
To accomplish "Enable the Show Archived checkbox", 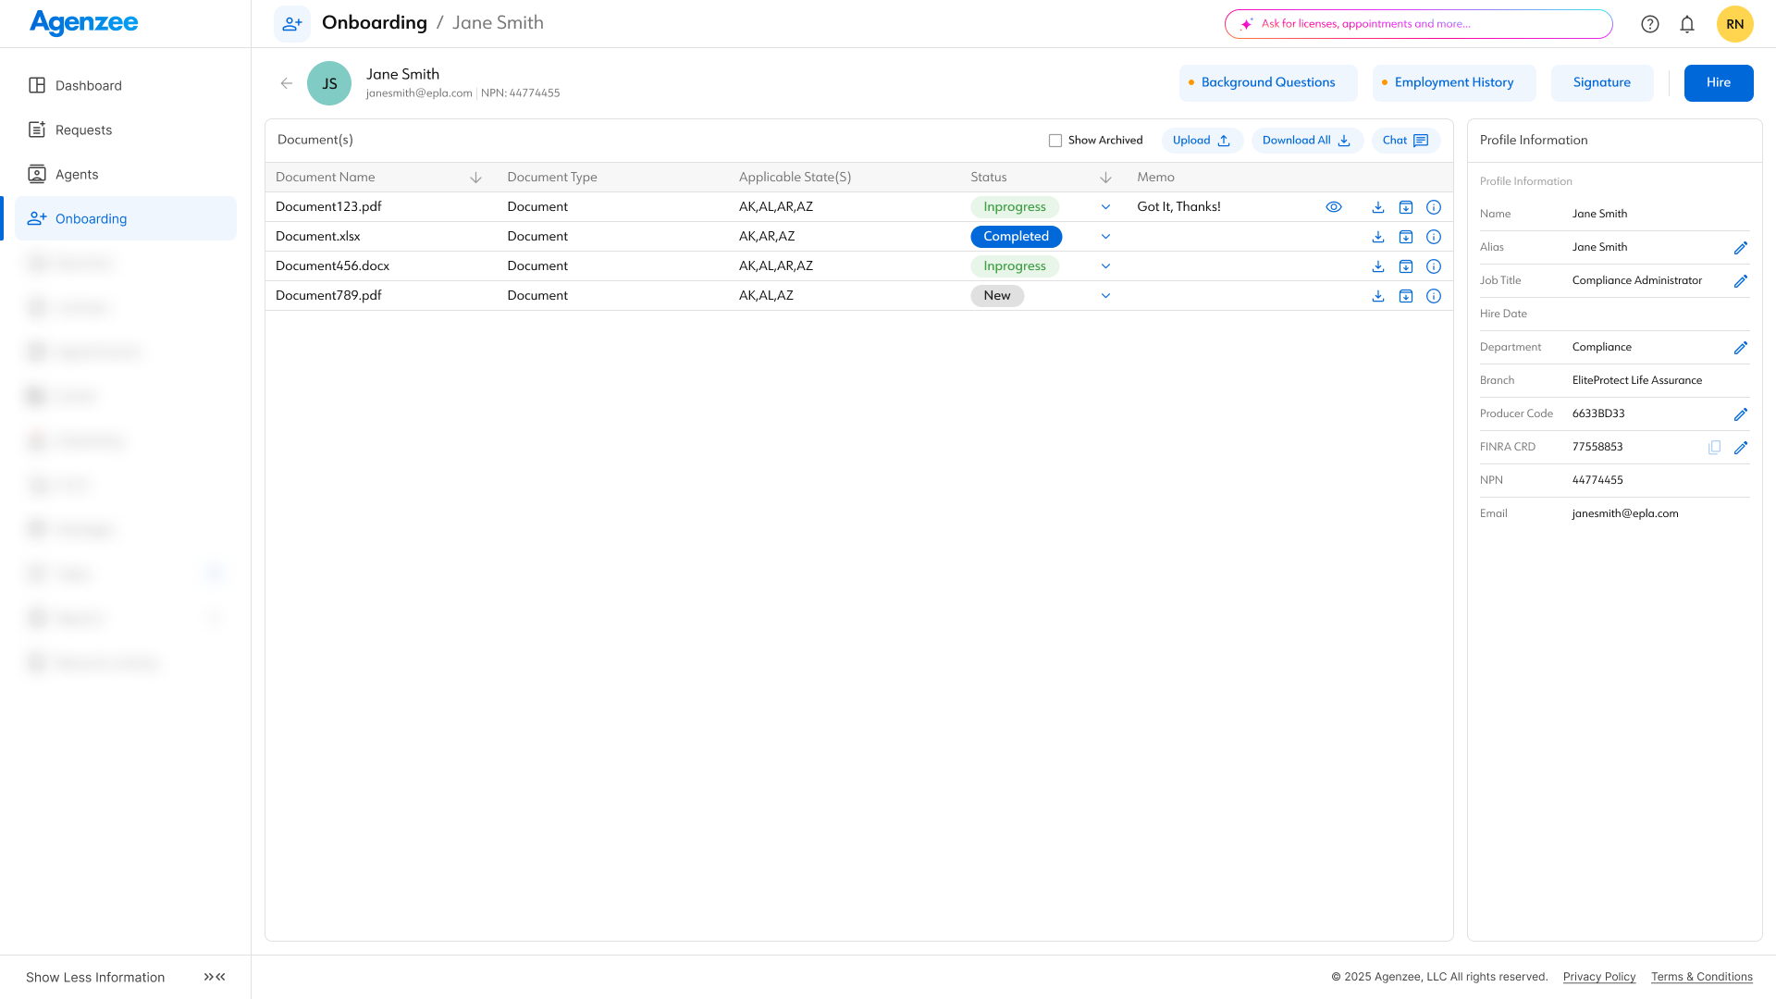I will 1054,140.
